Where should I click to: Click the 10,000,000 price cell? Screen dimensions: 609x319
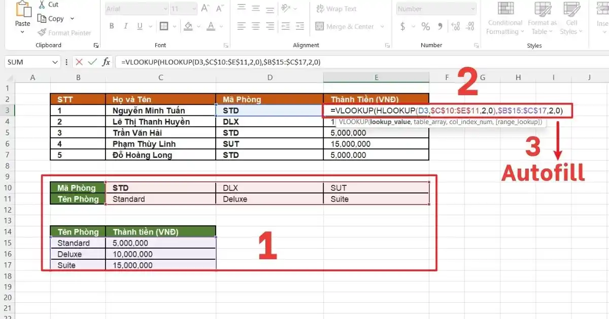coord(161,254)
